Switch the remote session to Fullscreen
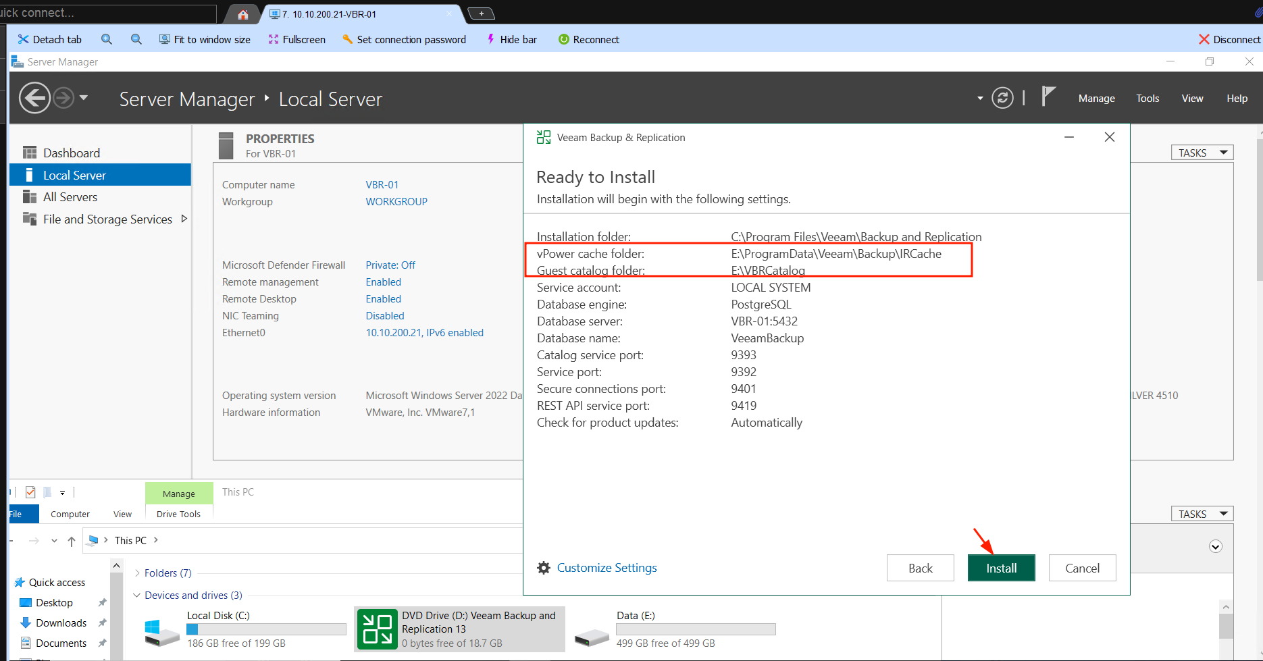Image resolution: width=1263 pixels, height=661 pixels. point(297,39)
